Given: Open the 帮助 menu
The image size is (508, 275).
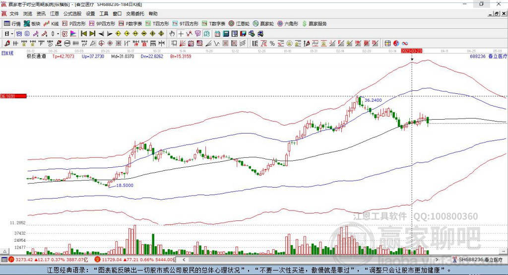Looking at the screenshot, I should (x=153, y=13).
